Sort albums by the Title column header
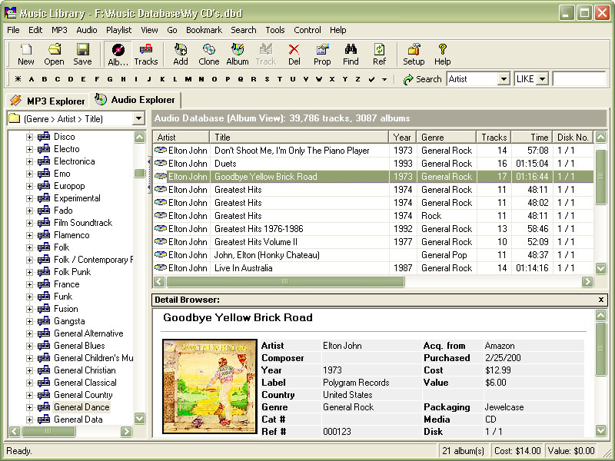This screenshot has width=615, height=461. (x=299, y=138)
